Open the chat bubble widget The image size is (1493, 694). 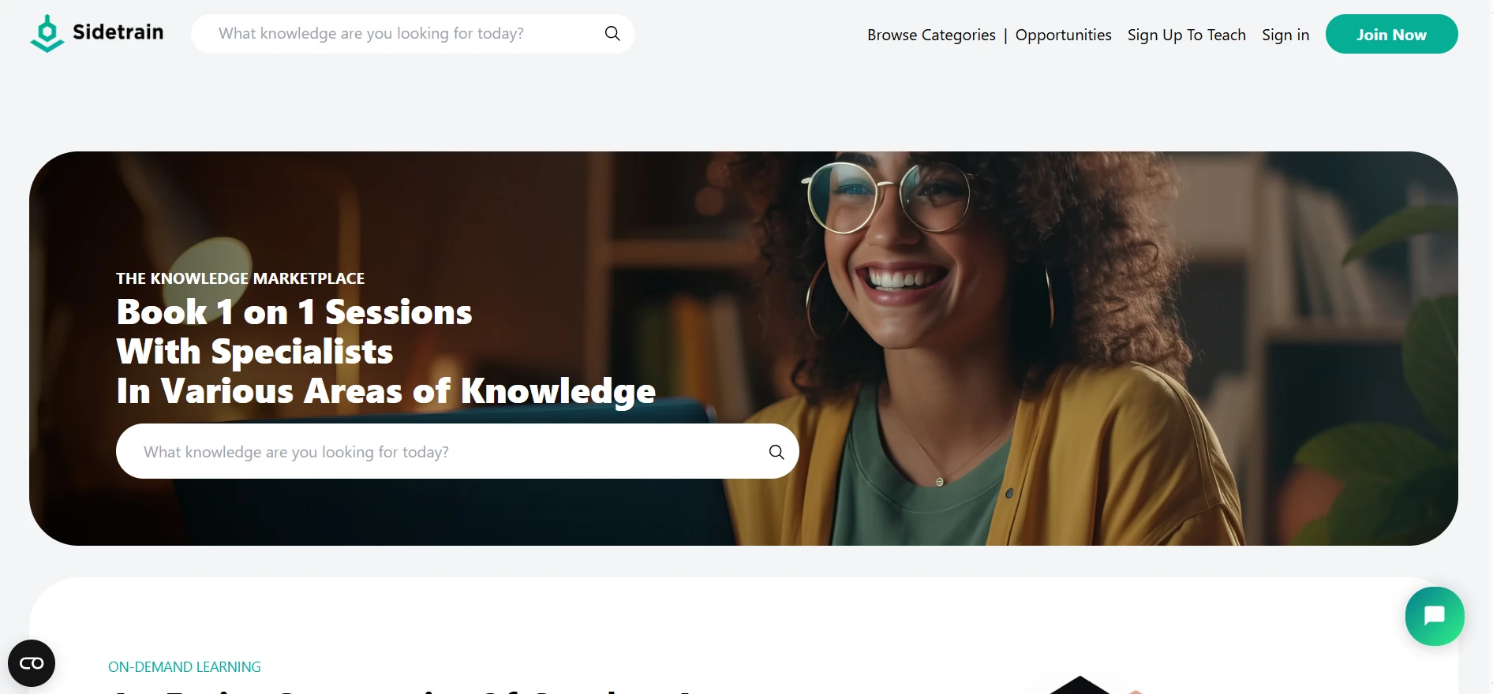pos(1435,616)
